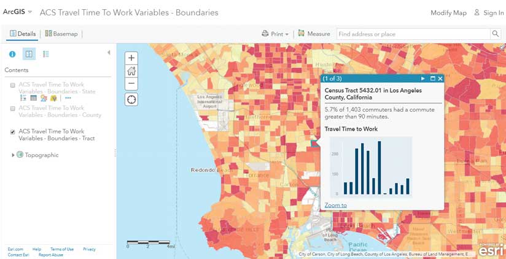
Task: Click the search magnifier button
Action: (x=495, y=34)
